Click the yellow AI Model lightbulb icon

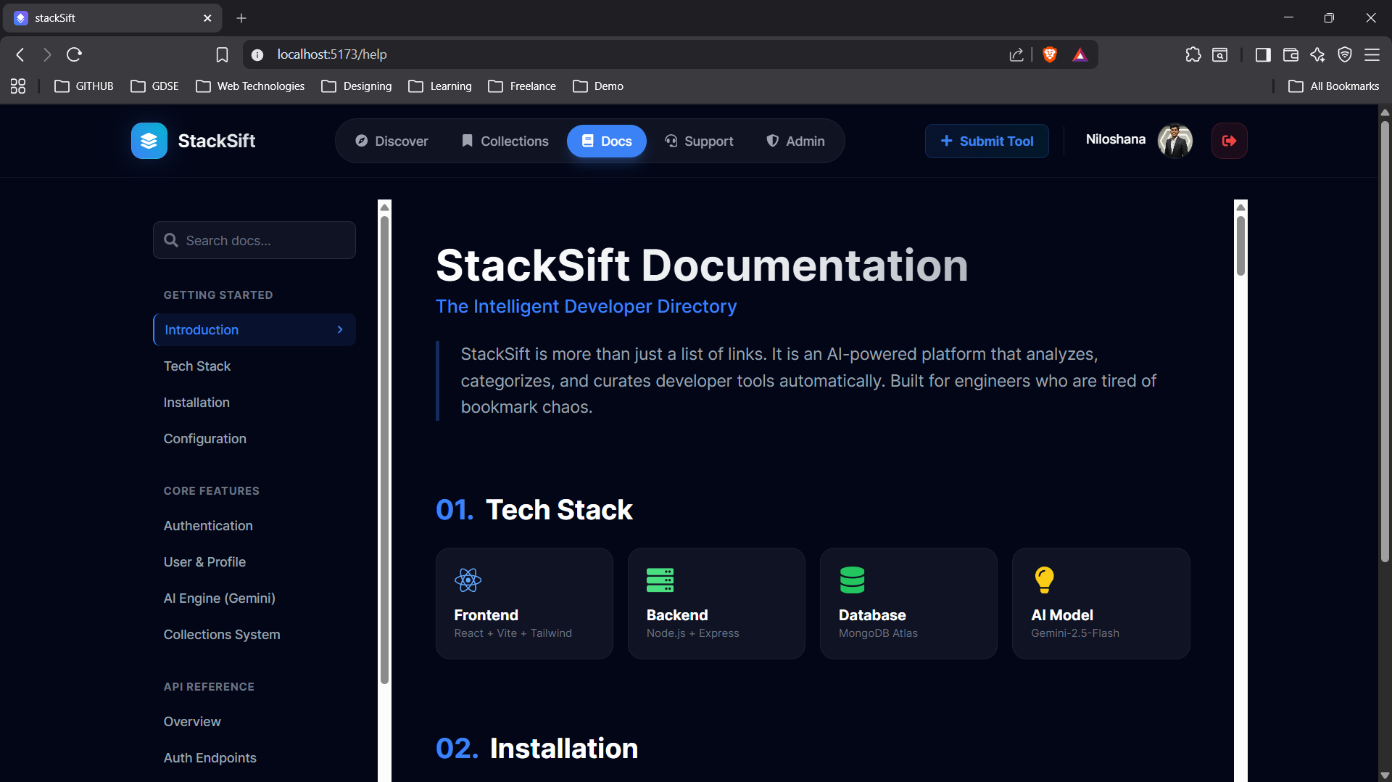(1044, 580)
